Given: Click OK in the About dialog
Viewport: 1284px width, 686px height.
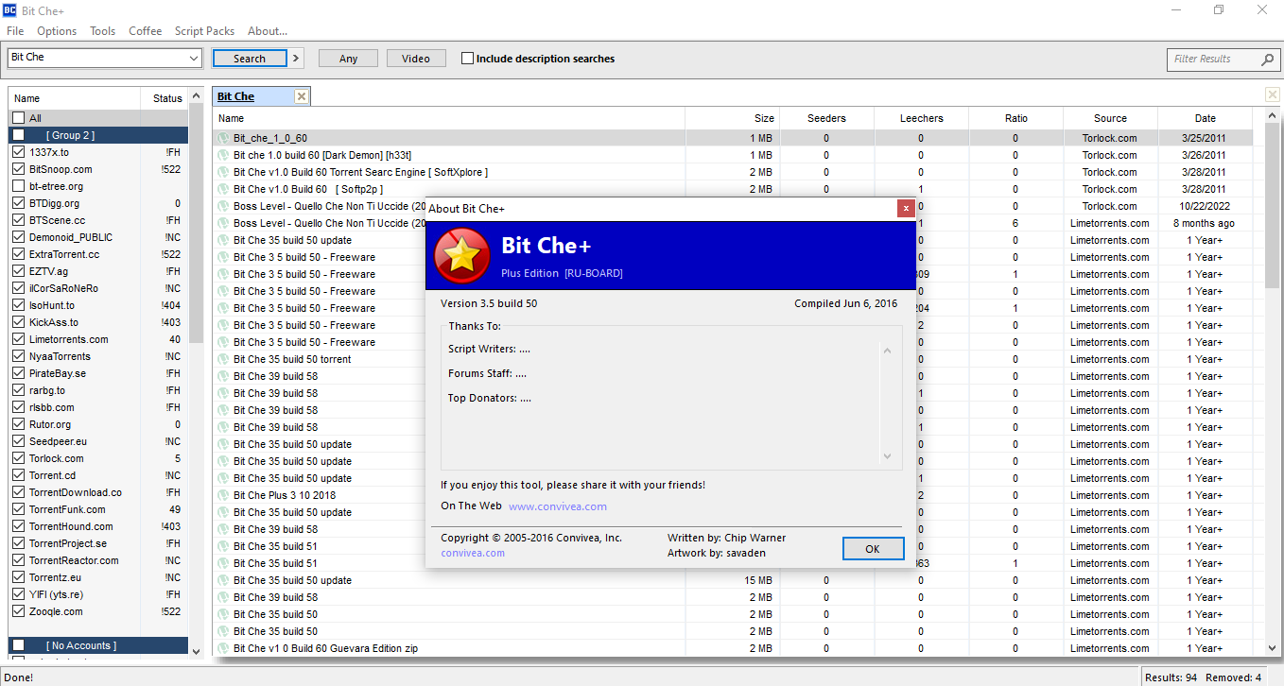Looking at the screenshot, I should (873, 549).
